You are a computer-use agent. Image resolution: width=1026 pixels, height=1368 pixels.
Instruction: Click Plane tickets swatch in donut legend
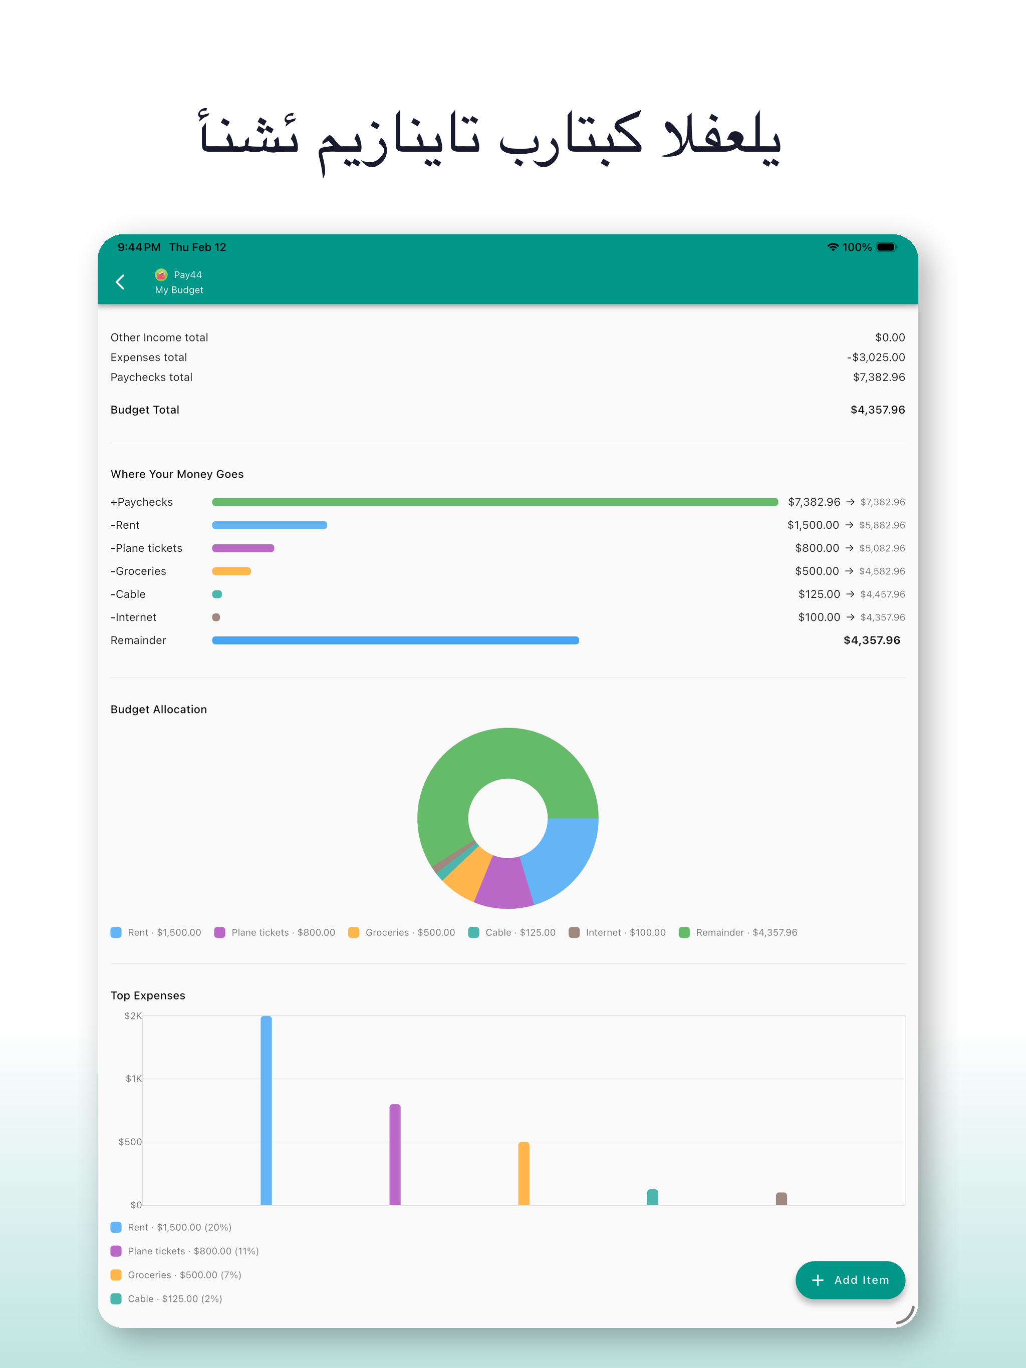click(x=220, y=933)
